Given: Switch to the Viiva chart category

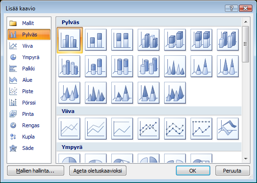Looking at the screenshot, I should tap(29, 46).
